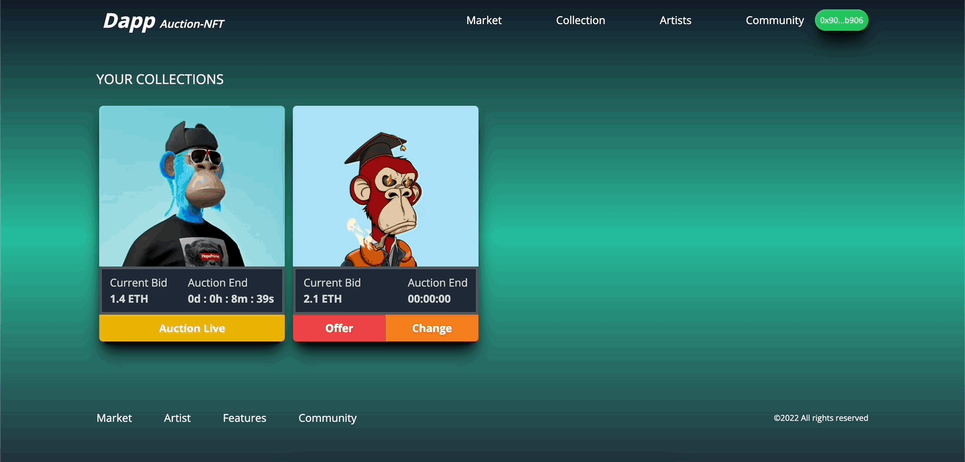Open the Community link in the footer
The width and height of the screenshot is (965, 462).
[327, 418]
